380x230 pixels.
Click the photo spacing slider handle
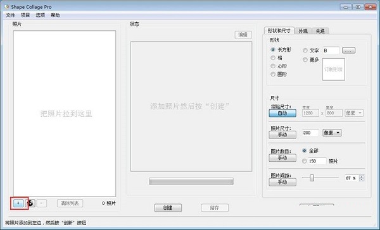coord(312,178)
